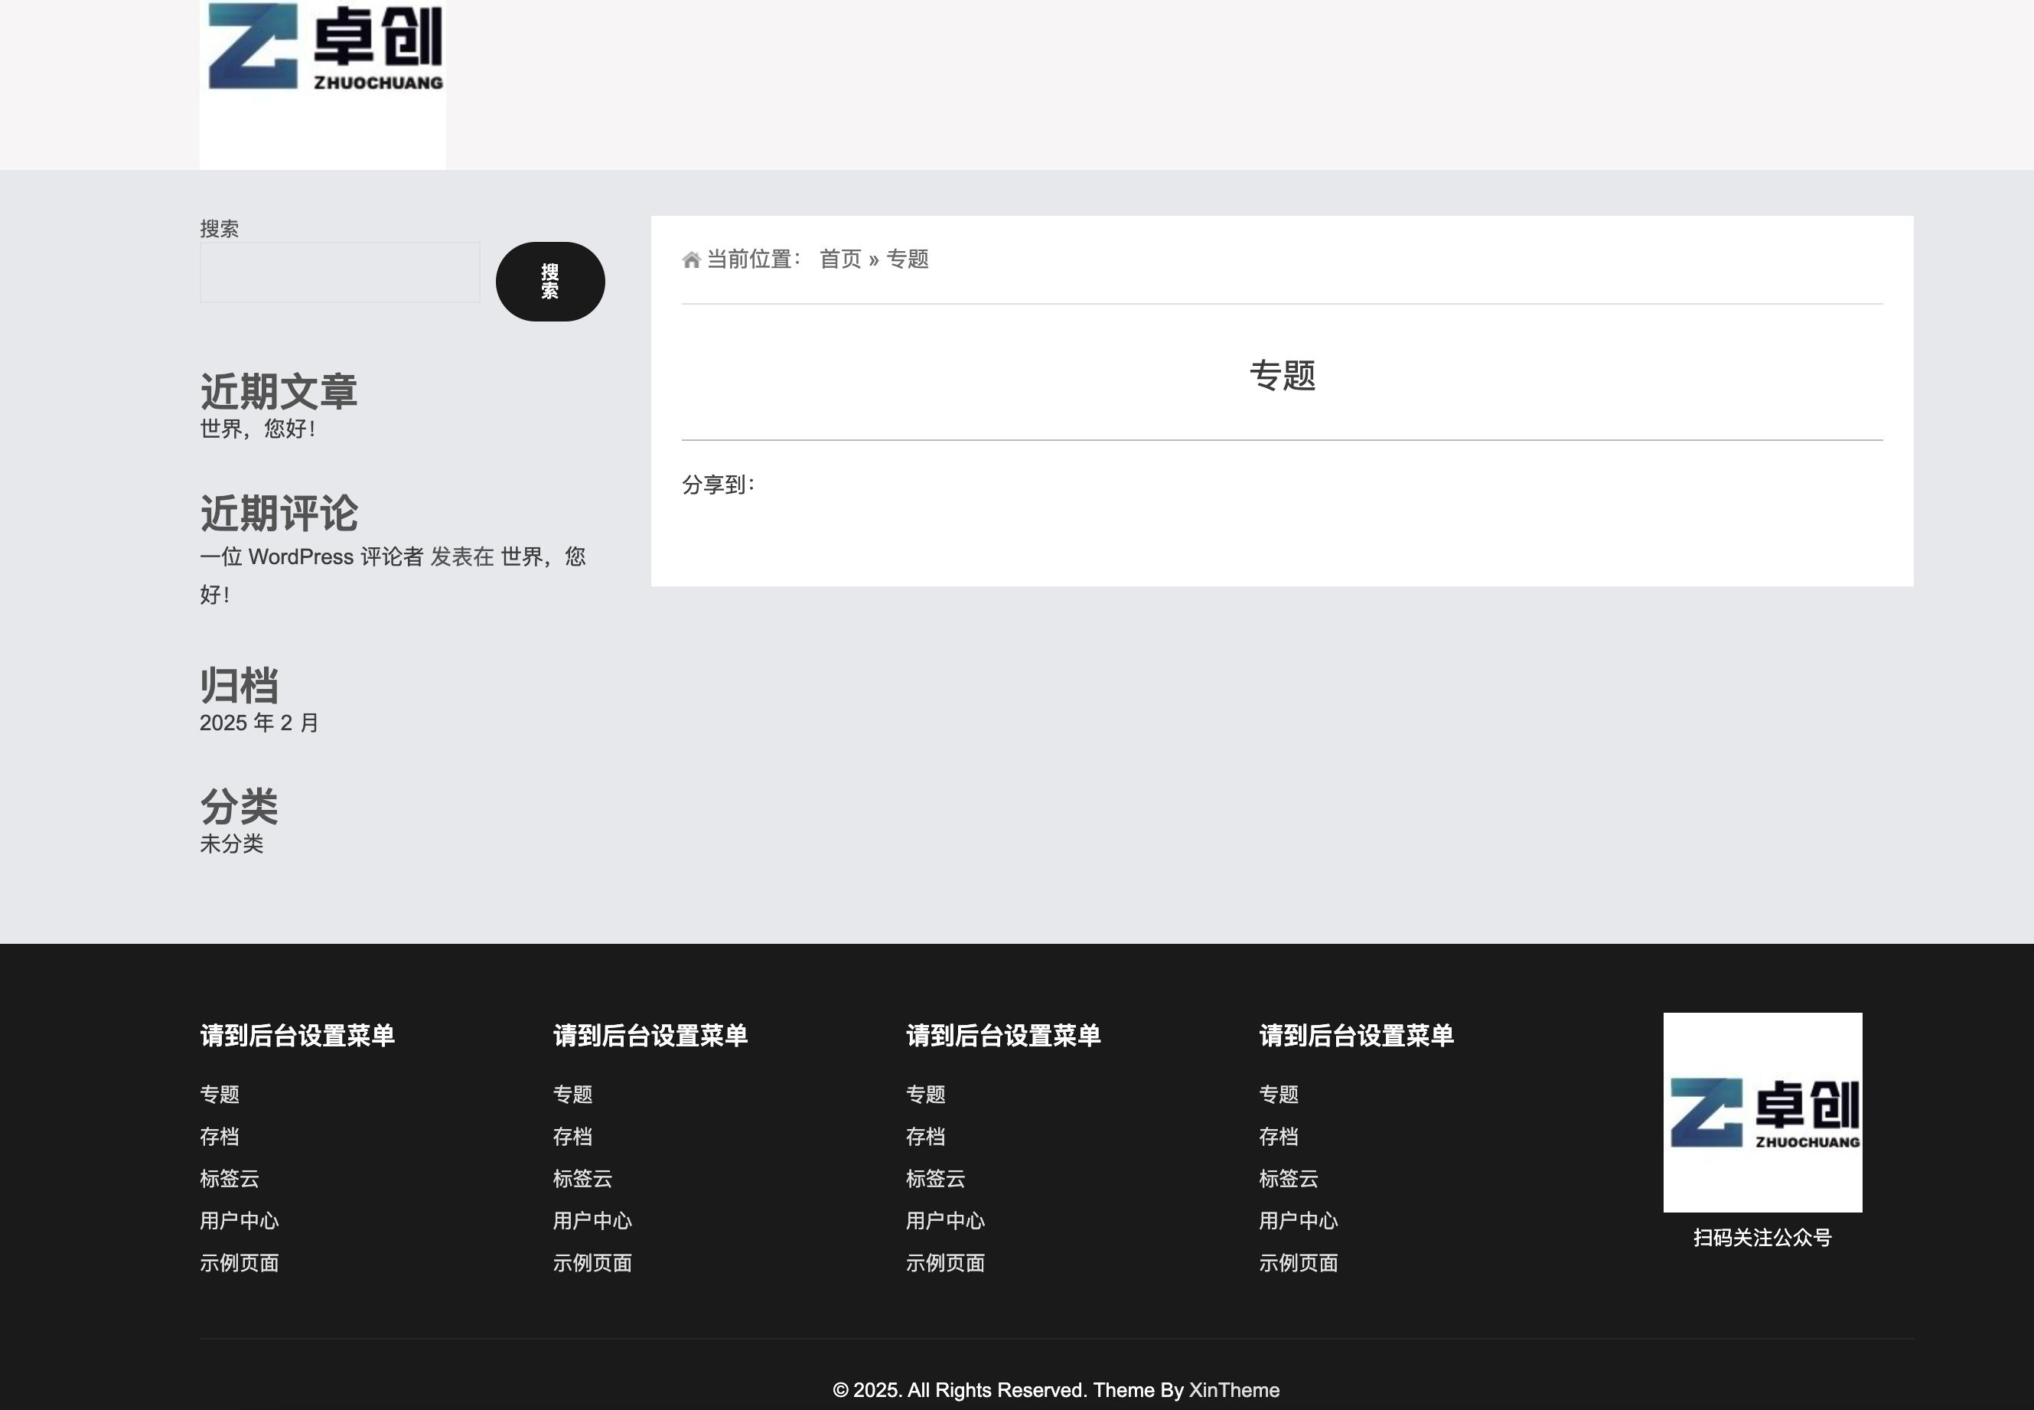Image resolution: width=2034 pixels, height=1410 pixels.
Task: Click 示例页面 in the second footer menu column
Action: coord(592,1263)
